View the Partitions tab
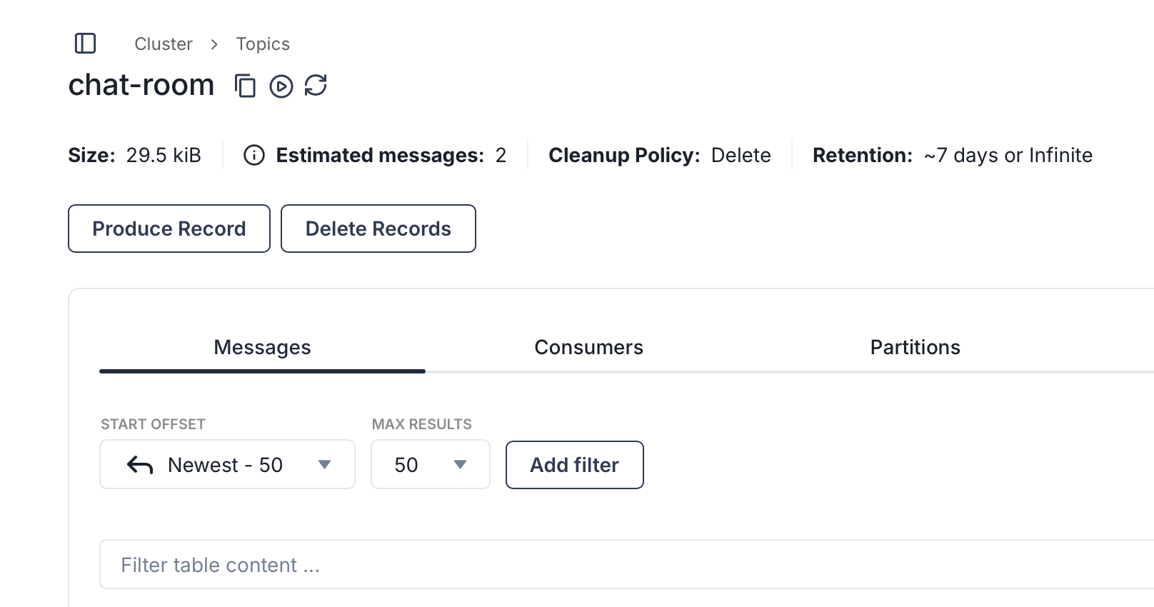This screenshot has height=607, width=1154. tap(915, 348)
